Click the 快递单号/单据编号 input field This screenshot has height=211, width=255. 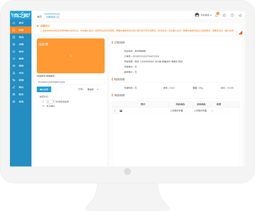[71, 82]
